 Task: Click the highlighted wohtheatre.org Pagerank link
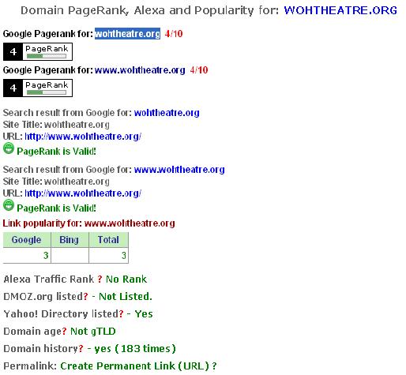coord(127,34)
